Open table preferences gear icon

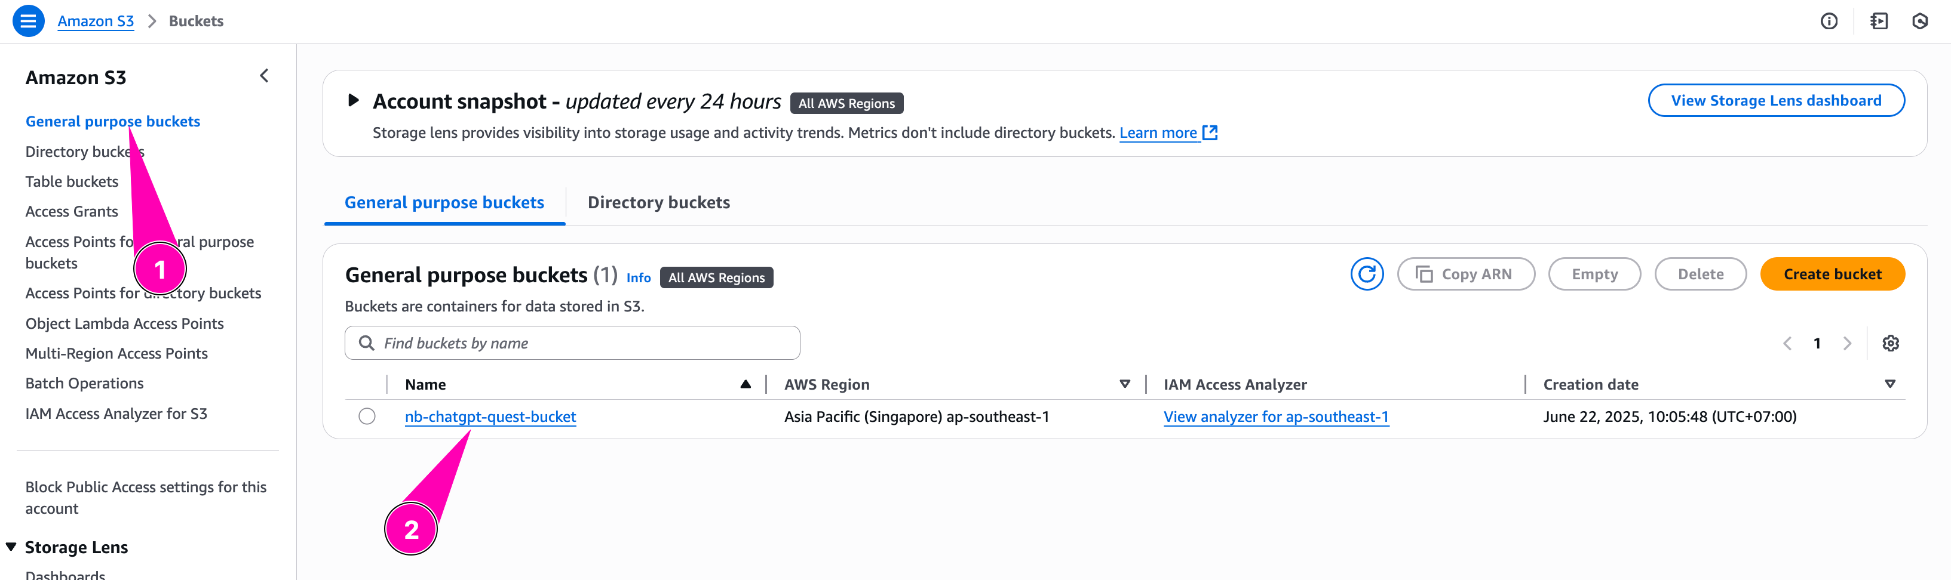[1891, 343]
